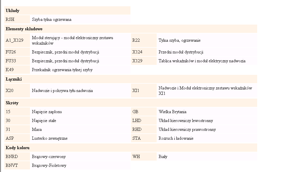This screenshot has height=172, width=288.
Task: Click the FU26 fuse code cell
Action: (x=11, y=52)
